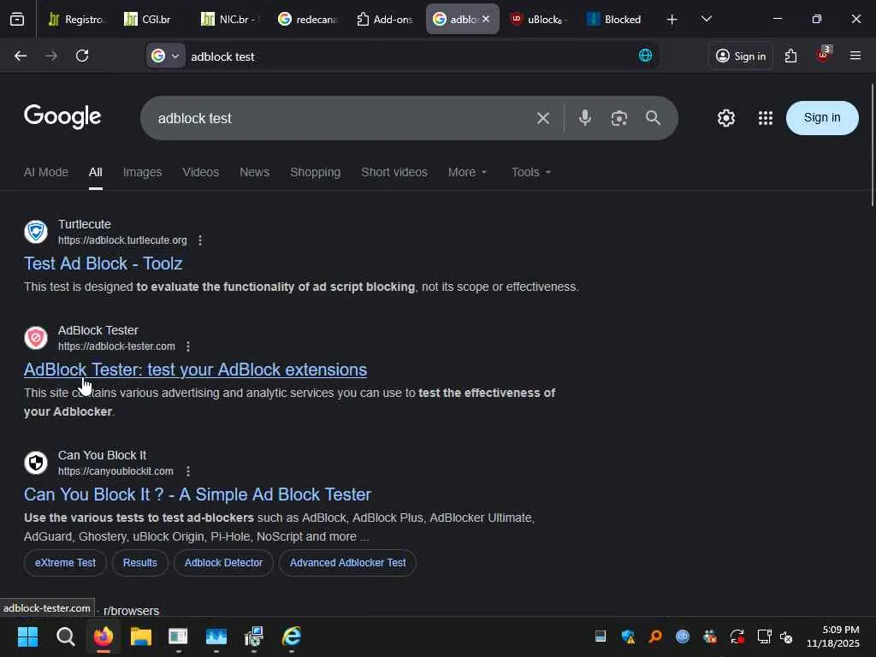Close the active adblock test tab
This screenshot has height=657, width=876.
(x=486, y=19)
